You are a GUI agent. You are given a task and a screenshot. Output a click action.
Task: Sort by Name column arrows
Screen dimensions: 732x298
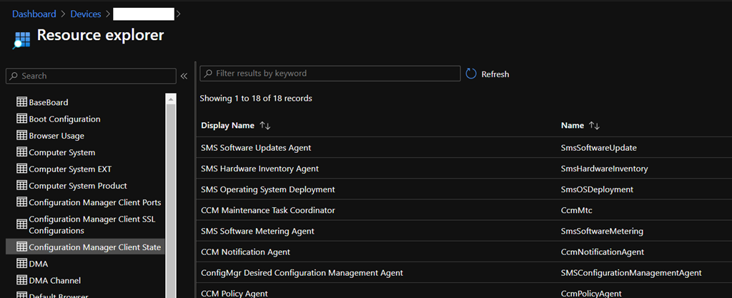(x=594, y=126)
